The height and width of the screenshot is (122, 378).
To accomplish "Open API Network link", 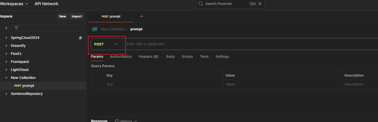I will [46, 4].
